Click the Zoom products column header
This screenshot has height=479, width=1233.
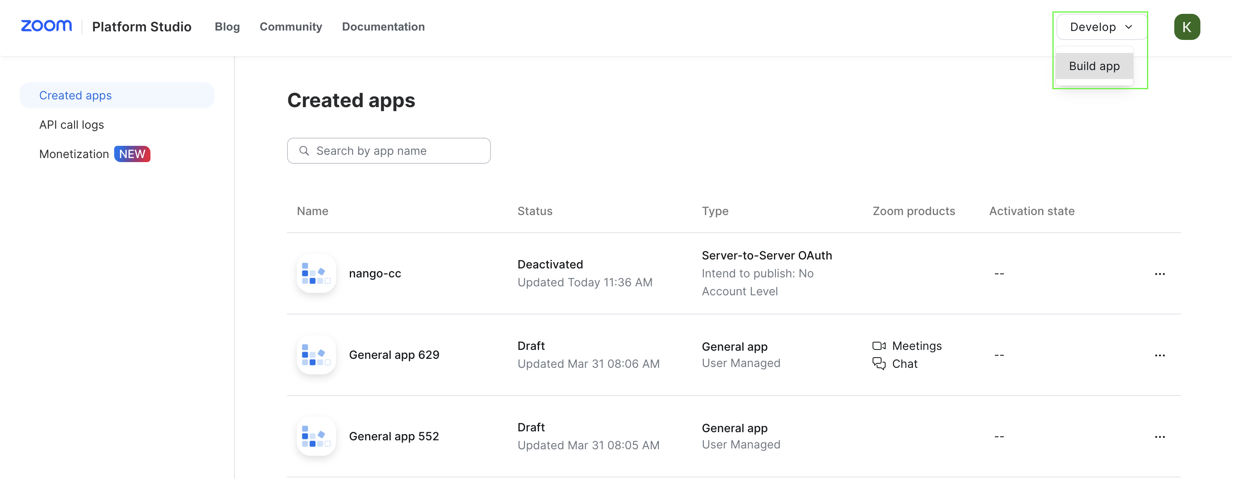(914, 211)
